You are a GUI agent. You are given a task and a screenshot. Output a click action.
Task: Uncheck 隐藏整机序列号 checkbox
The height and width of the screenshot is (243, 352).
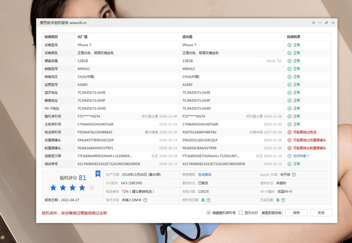[208, 213]
